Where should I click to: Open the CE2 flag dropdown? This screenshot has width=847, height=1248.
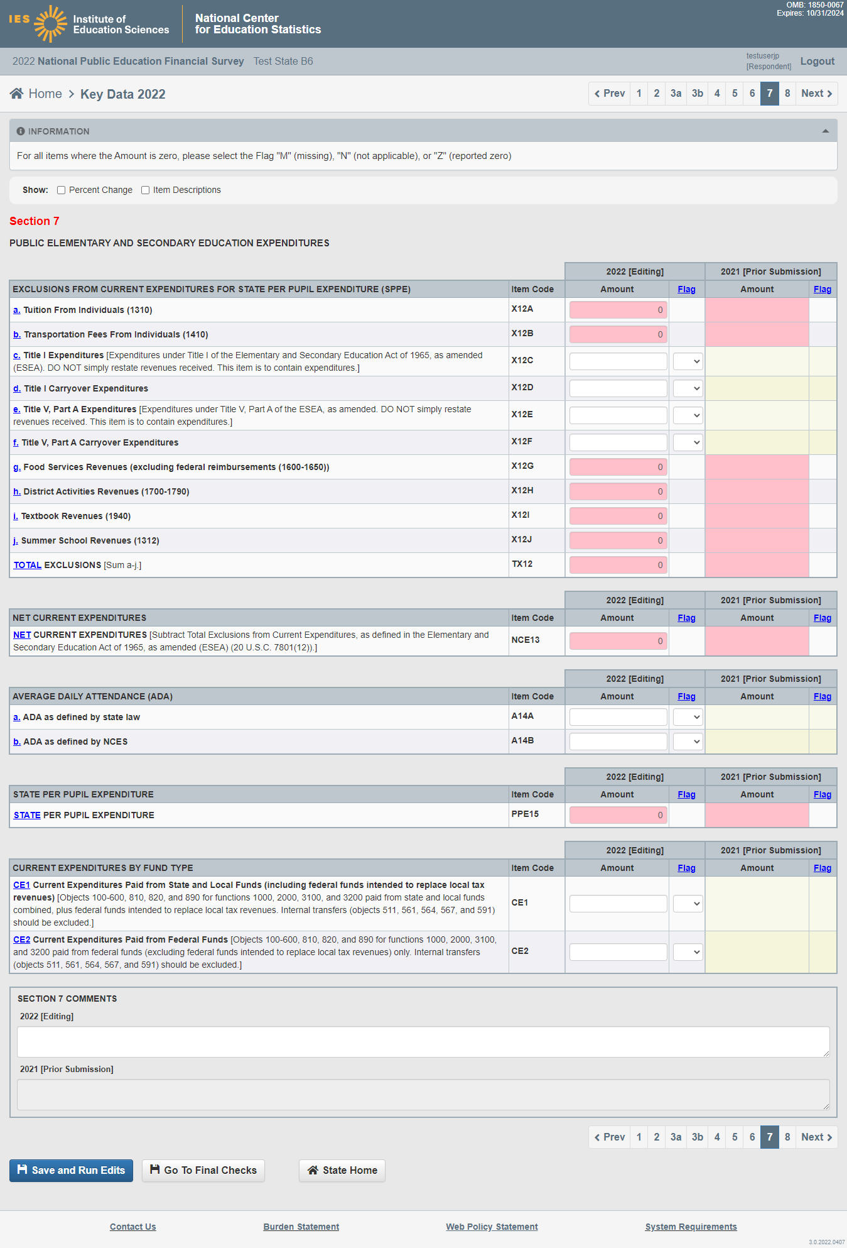coord(688,952)
